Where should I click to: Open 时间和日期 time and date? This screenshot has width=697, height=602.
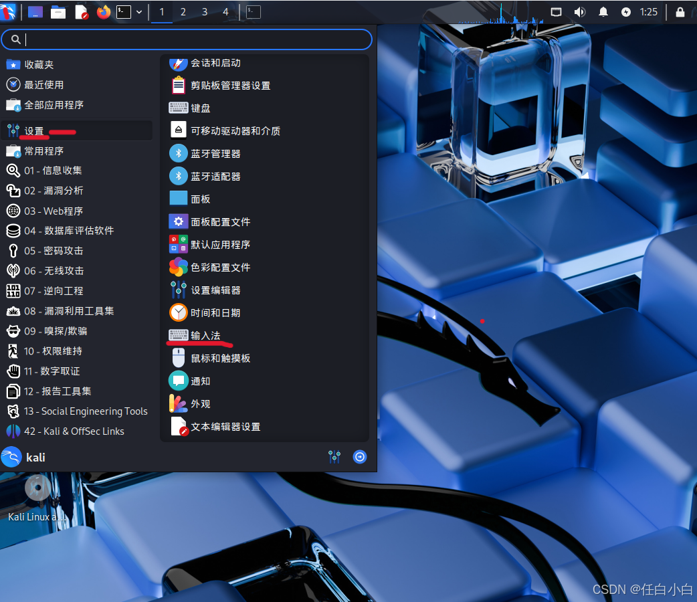[264, 312]
